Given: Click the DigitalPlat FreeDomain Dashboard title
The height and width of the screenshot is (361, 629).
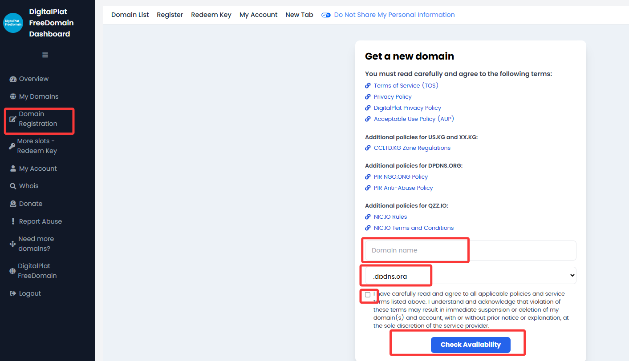Looking at the screenshot, I should (51, 23).
